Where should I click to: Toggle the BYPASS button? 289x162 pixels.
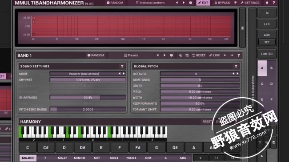(222, 3)
